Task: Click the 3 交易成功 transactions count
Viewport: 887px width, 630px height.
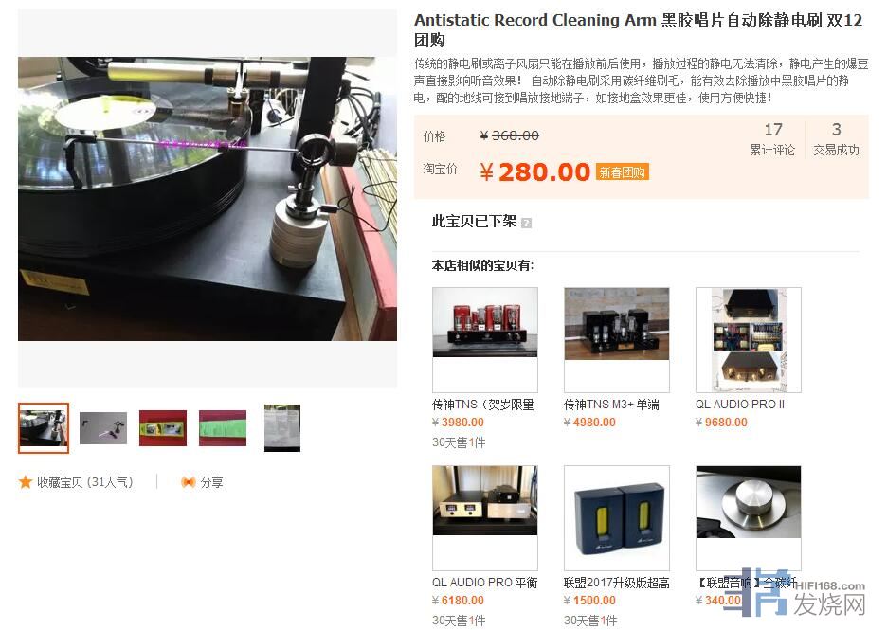Action: [x=836, y=139]
